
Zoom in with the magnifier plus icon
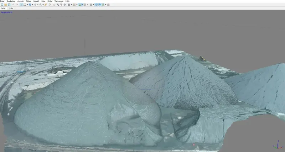(58, 5)
